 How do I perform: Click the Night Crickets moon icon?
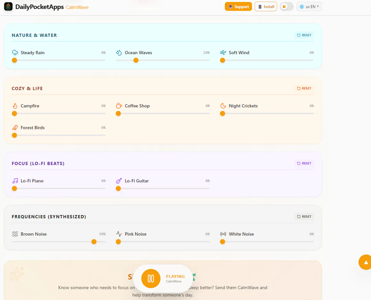coord(223,106)
